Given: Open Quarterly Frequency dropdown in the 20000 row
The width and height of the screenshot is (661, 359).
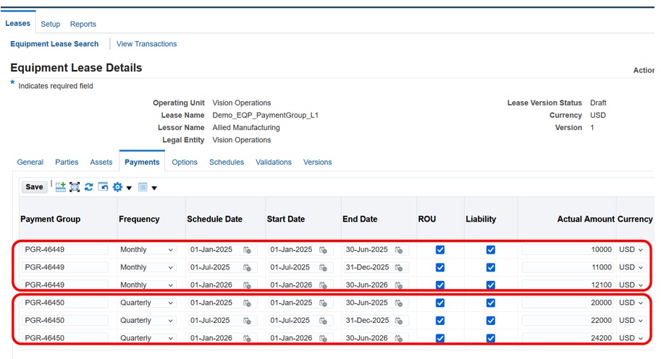Looking at the screenshot, I should [x=147, y=303].
